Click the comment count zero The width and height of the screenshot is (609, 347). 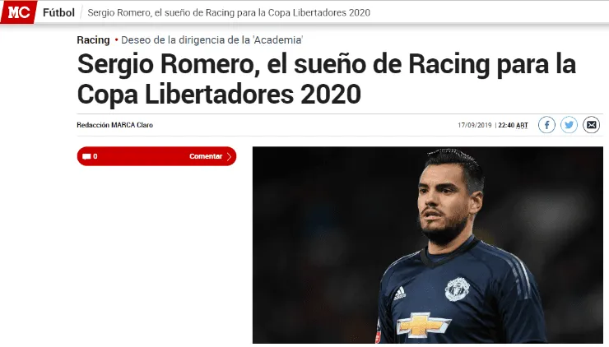95,156
